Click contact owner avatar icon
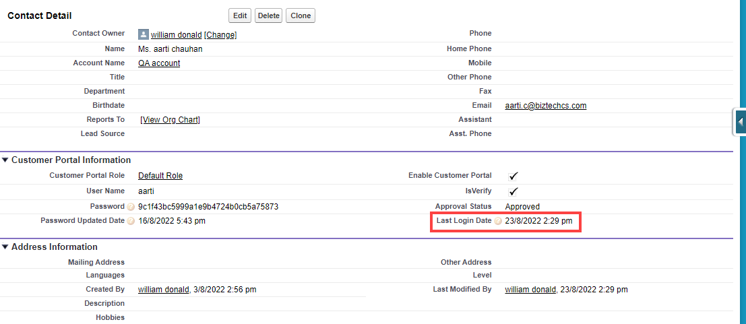This screenshot has height=324, width=746. [143, 34]
